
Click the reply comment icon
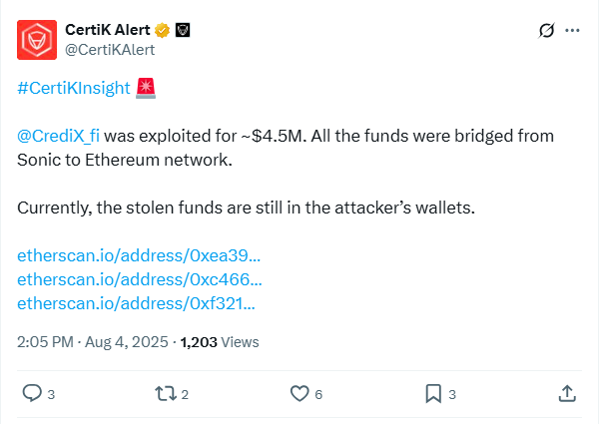[x=32, y=393]
